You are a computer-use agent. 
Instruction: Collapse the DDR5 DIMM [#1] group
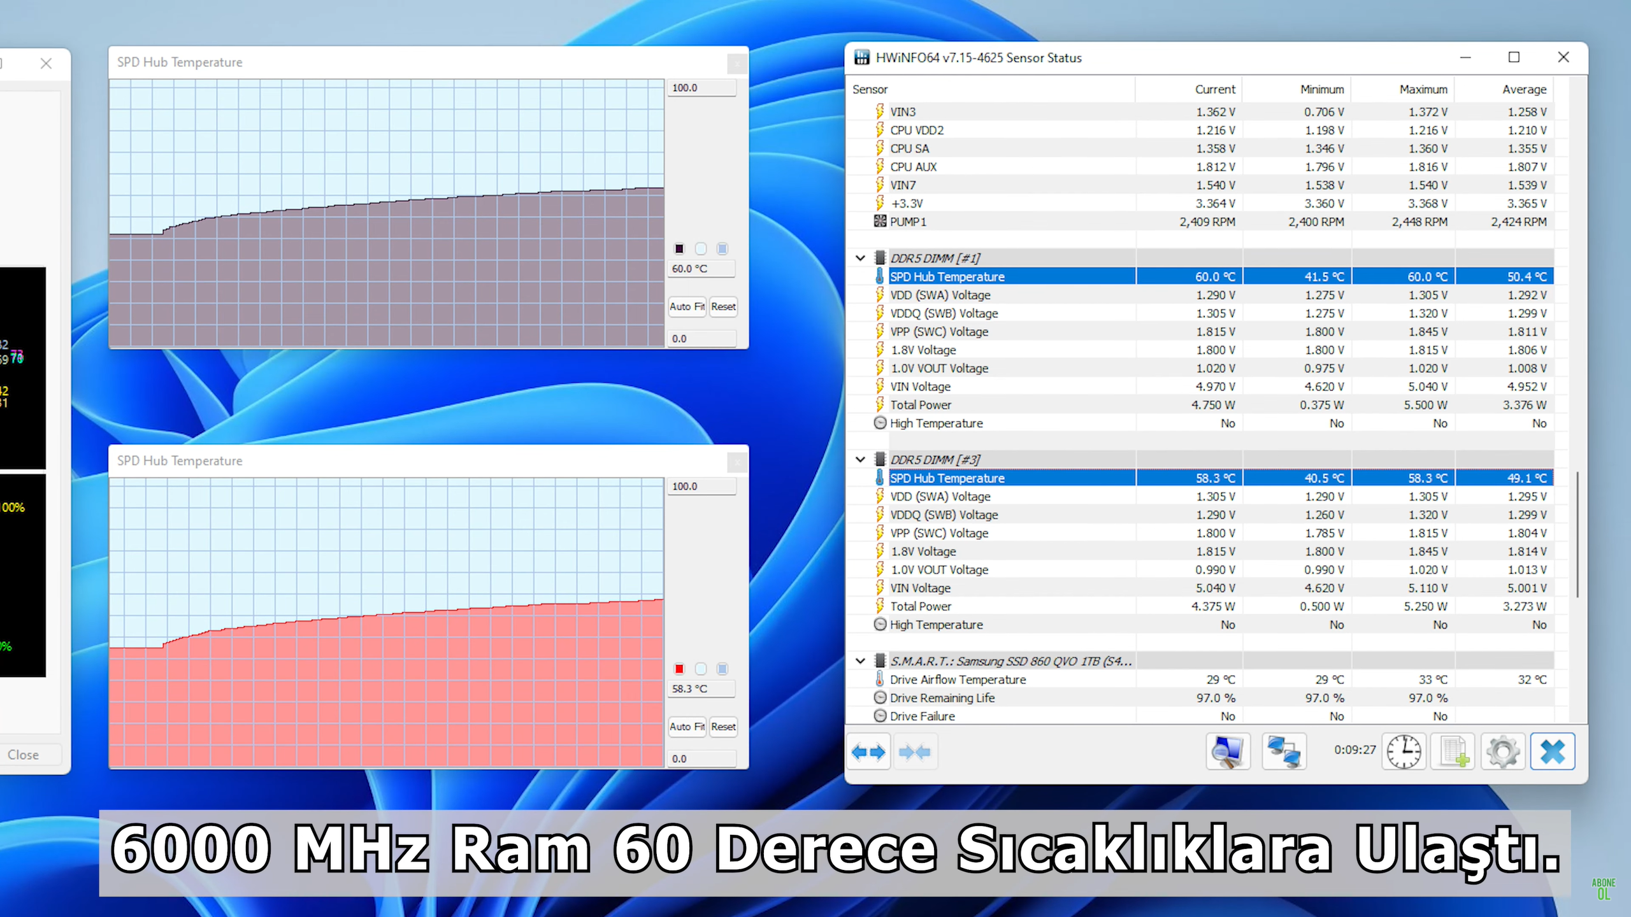click(x=860, y=258)
